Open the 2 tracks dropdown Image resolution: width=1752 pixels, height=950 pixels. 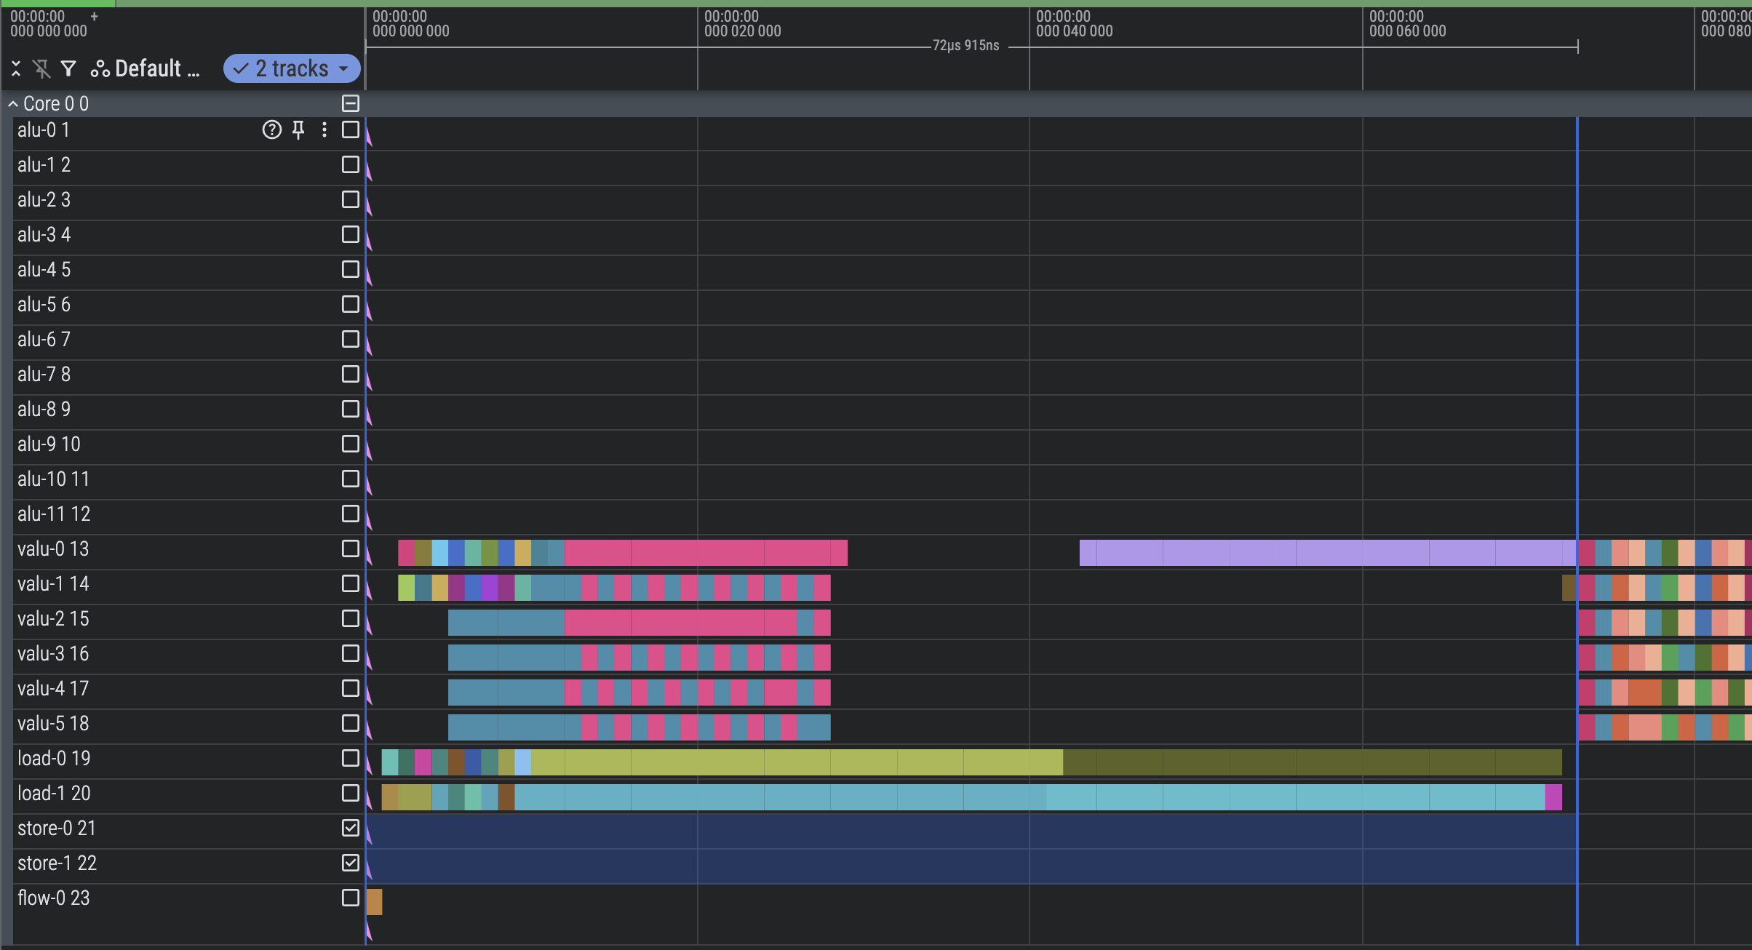click(x=292, y=68)
